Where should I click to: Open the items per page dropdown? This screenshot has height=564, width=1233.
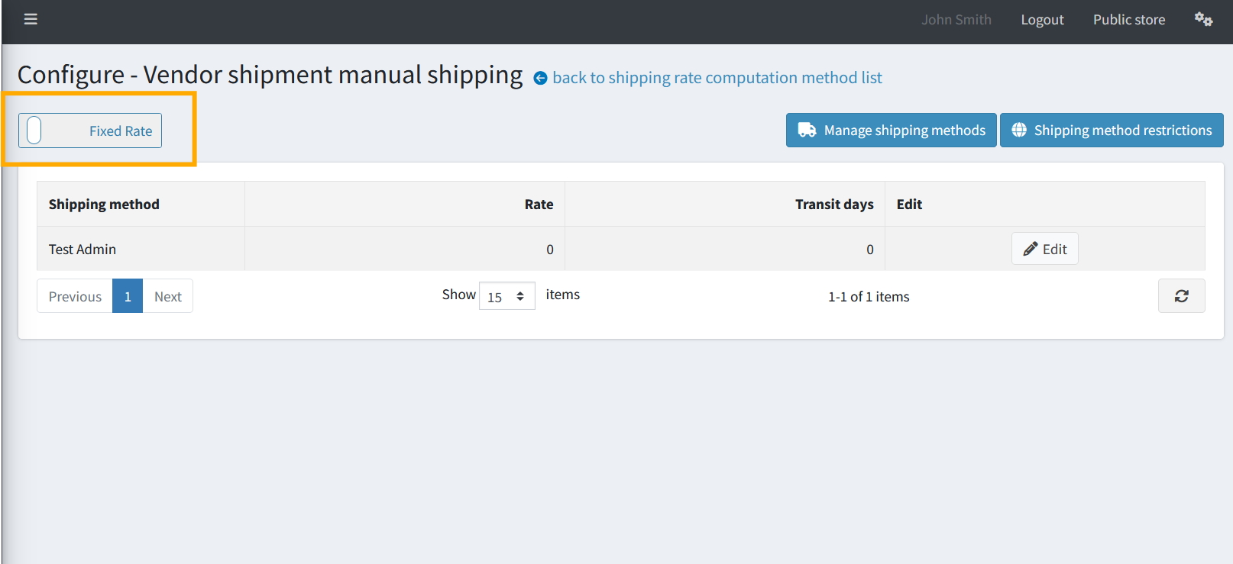[506, 296]
